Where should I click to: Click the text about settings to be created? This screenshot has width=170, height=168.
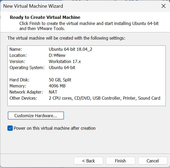pyautogui.click(x=66, y=38)
